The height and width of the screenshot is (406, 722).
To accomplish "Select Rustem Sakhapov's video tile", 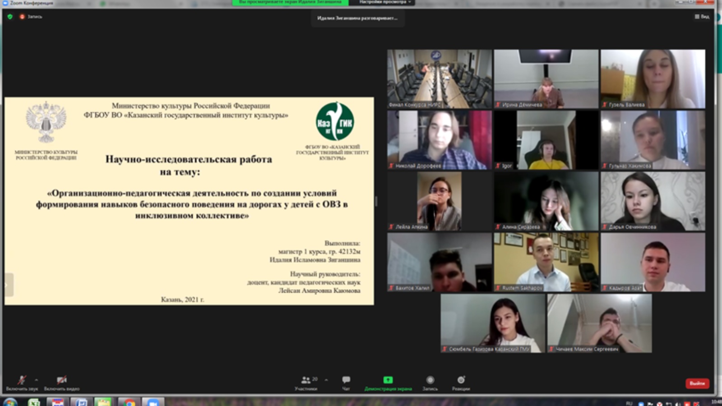I will click(546, 262).
